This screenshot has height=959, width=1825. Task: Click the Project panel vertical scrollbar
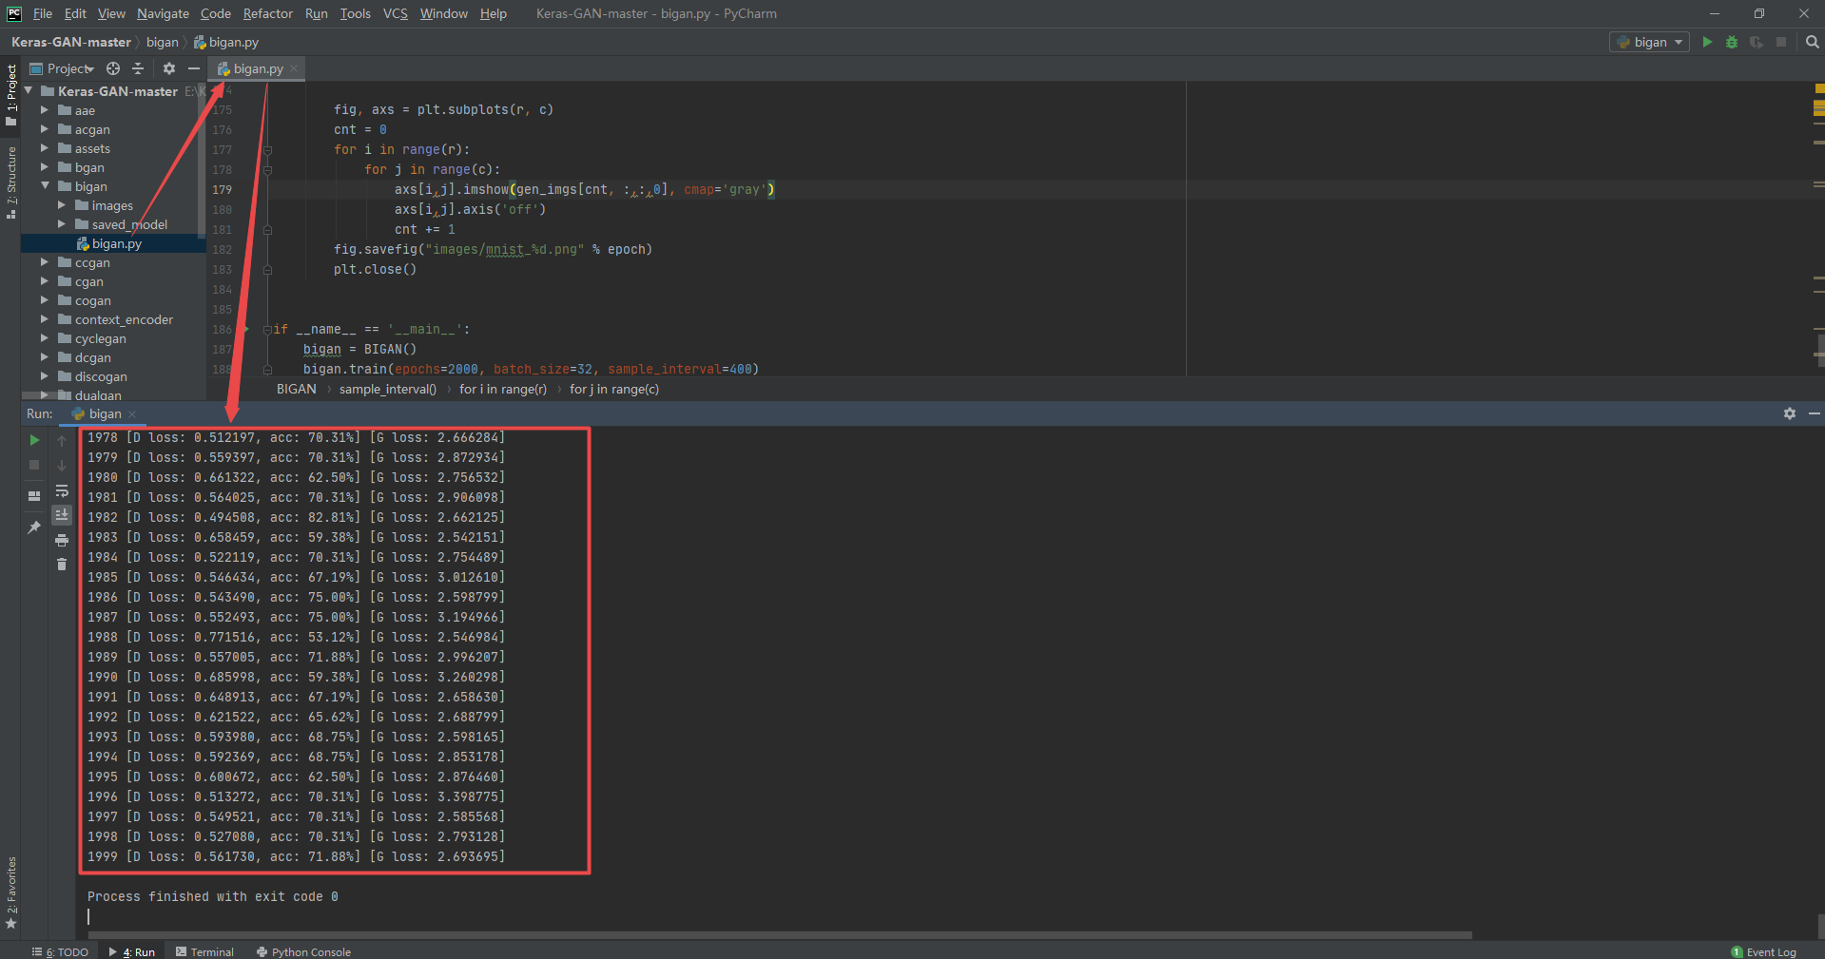tap(201, 159)
